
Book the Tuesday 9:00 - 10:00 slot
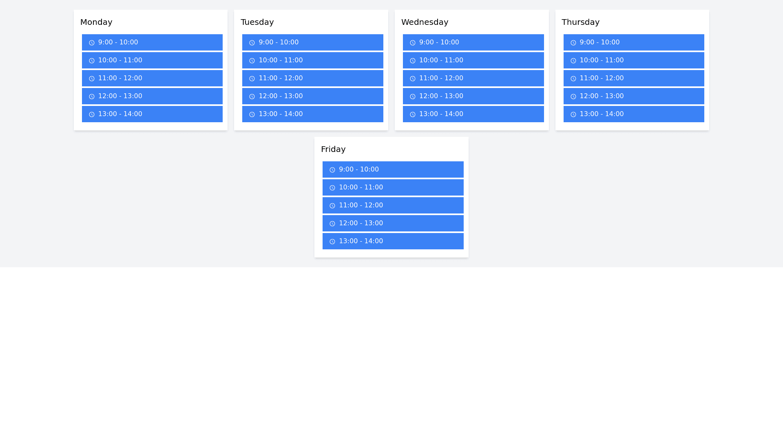(312, 42)
